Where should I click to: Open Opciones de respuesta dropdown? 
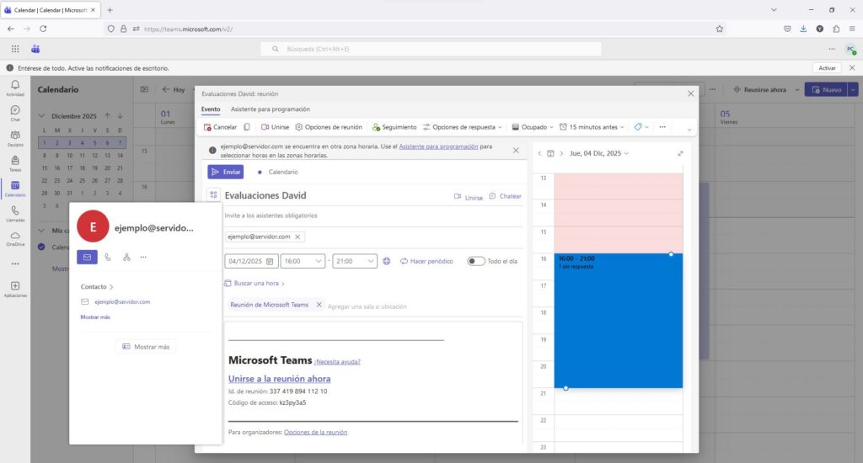tap(463, 127)
